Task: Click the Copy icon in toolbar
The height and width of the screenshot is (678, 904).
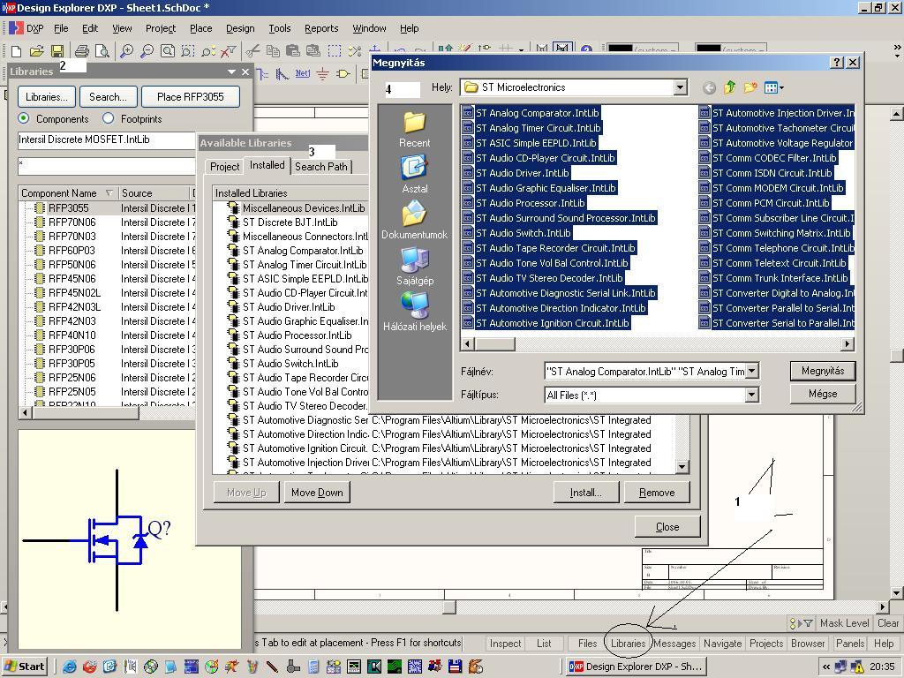Action: pyautogui.click(x=273, y=51)
